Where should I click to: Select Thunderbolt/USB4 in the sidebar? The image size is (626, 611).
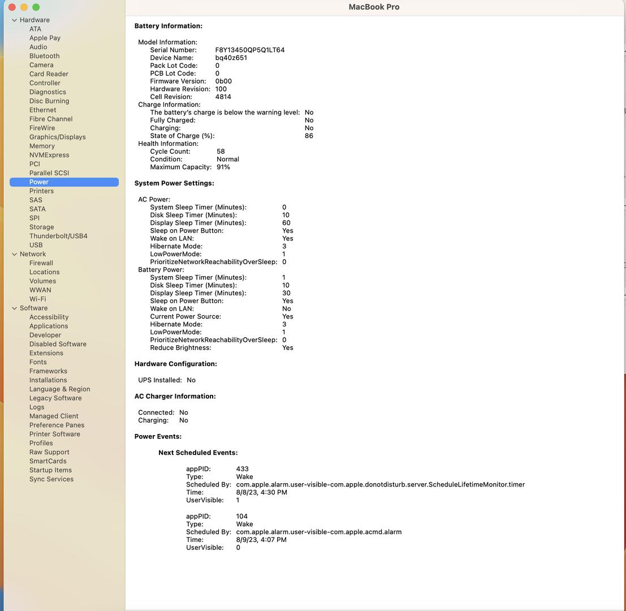[58, 236]
